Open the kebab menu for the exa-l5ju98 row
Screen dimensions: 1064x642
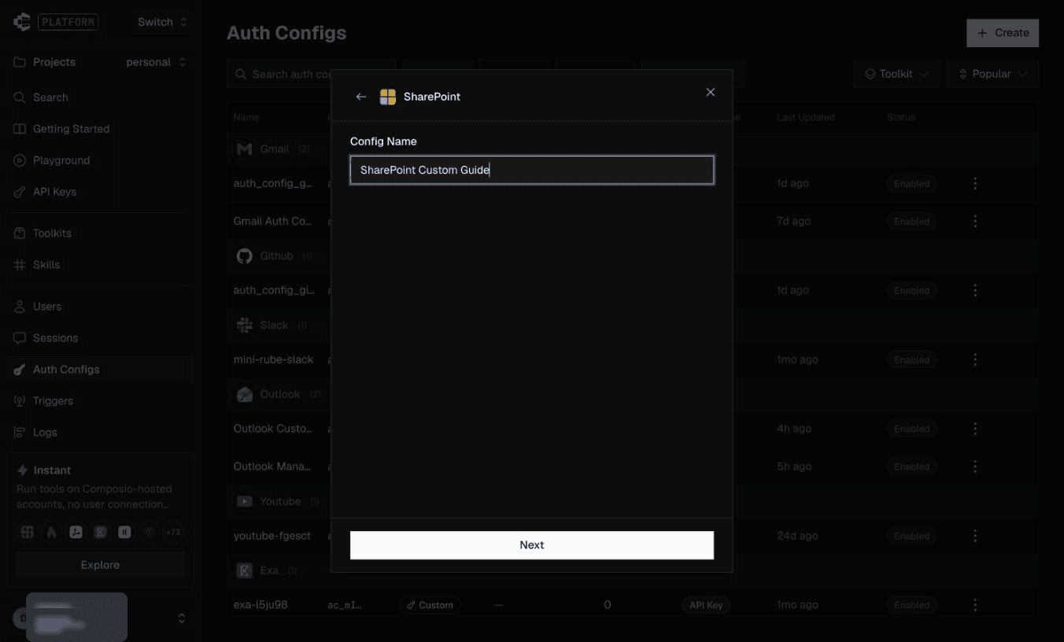pos(975,605)
